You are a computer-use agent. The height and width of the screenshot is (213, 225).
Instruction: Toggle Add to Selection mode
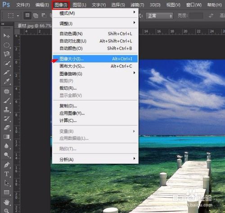(x=36, y=15)
